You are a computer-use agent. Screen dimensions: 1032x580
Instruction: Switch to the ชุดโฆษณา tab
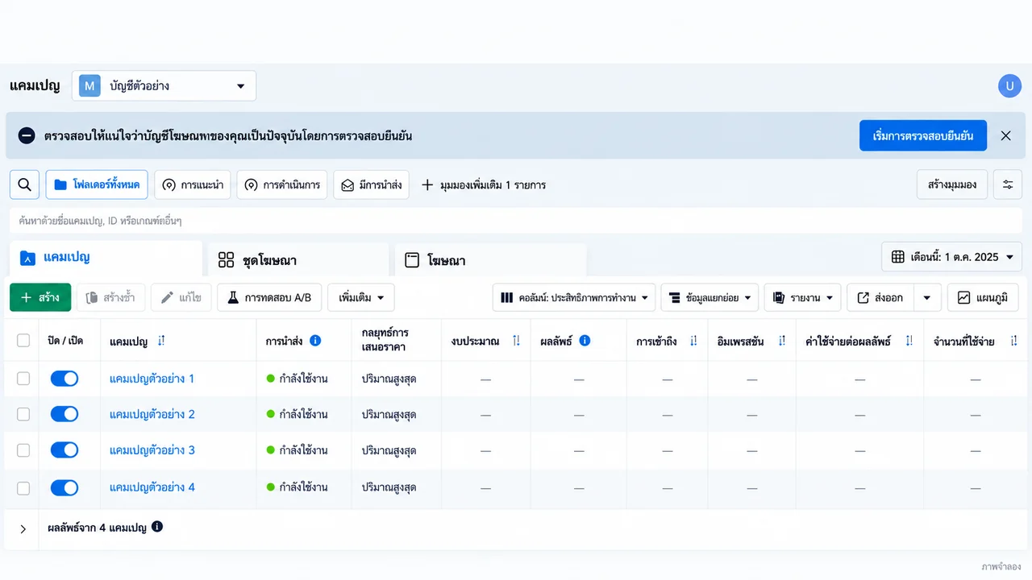click(x=298, y=260)
